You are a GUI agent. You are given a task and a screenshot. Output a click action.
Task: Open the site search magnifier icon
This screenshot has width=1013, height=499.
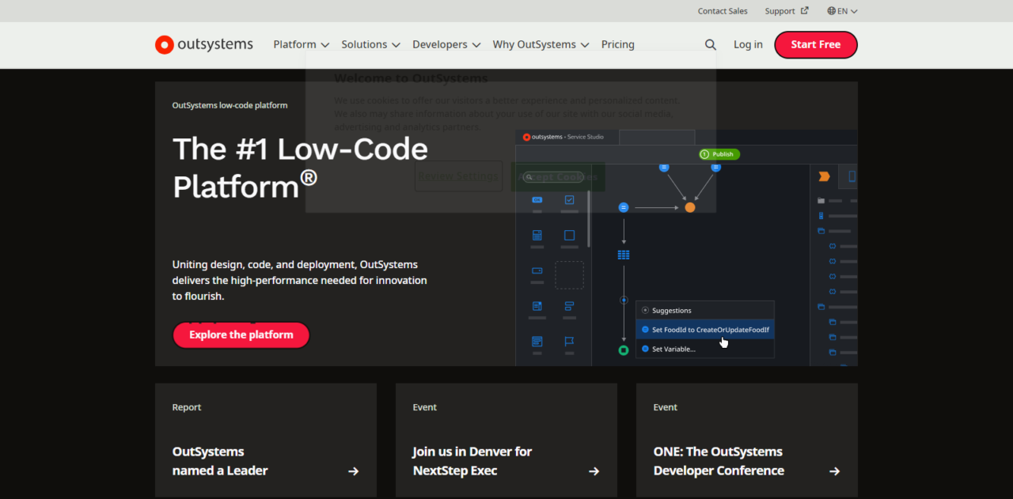pos(711,45)
